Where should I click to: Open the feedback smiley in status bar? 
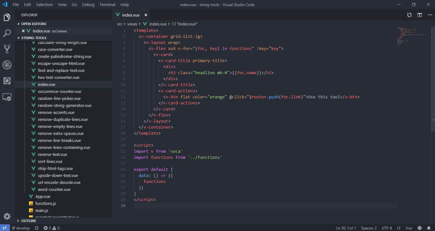click(419, 228)
